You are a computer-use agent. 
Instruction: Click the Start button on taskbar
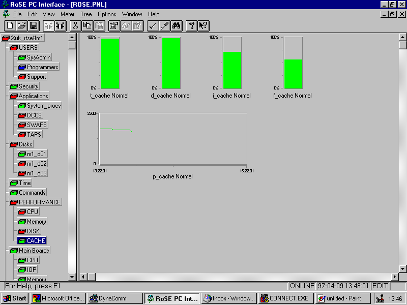click(x=14, y=298)
